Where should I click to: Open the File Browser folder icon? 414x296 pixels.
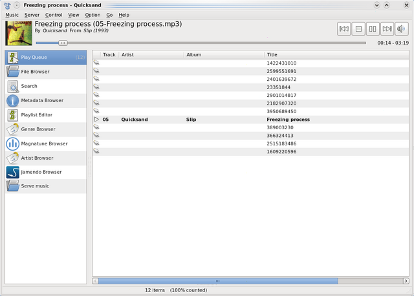(13, 72)
